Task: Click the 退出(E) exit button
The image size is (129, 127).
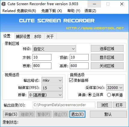Action: click(x=77, y=114)
